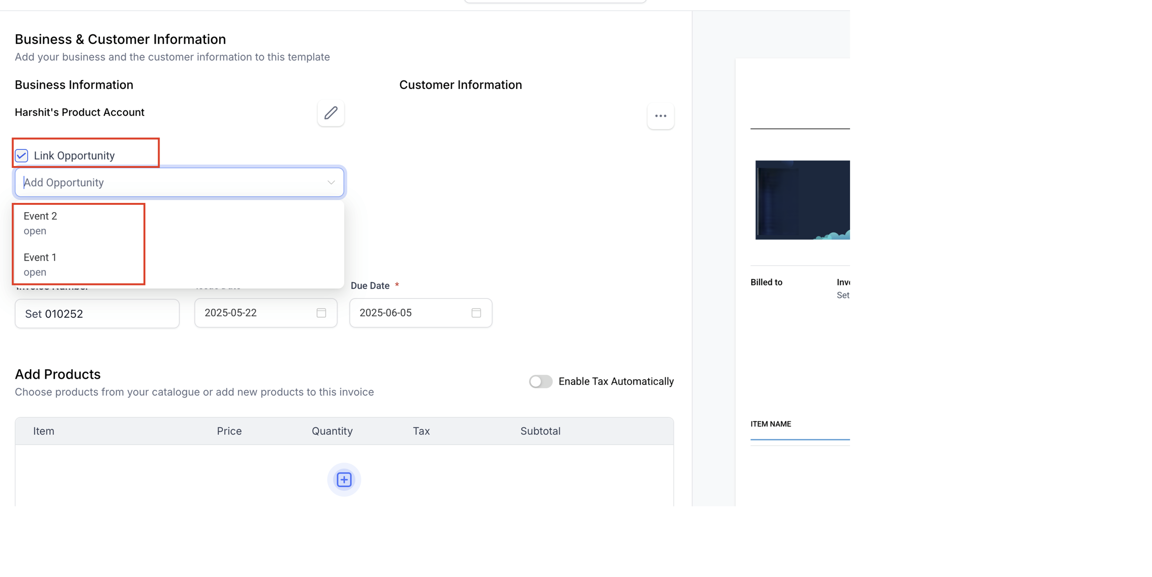The height and width of the screenshot is (577, 1152).
Task: Click the plus icon to add product
Action: coord(344,480)
